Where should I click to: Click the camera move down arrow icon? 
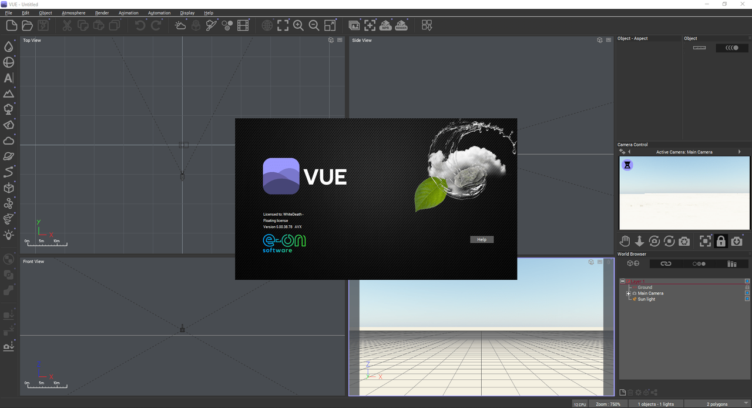tap(639, 241)
